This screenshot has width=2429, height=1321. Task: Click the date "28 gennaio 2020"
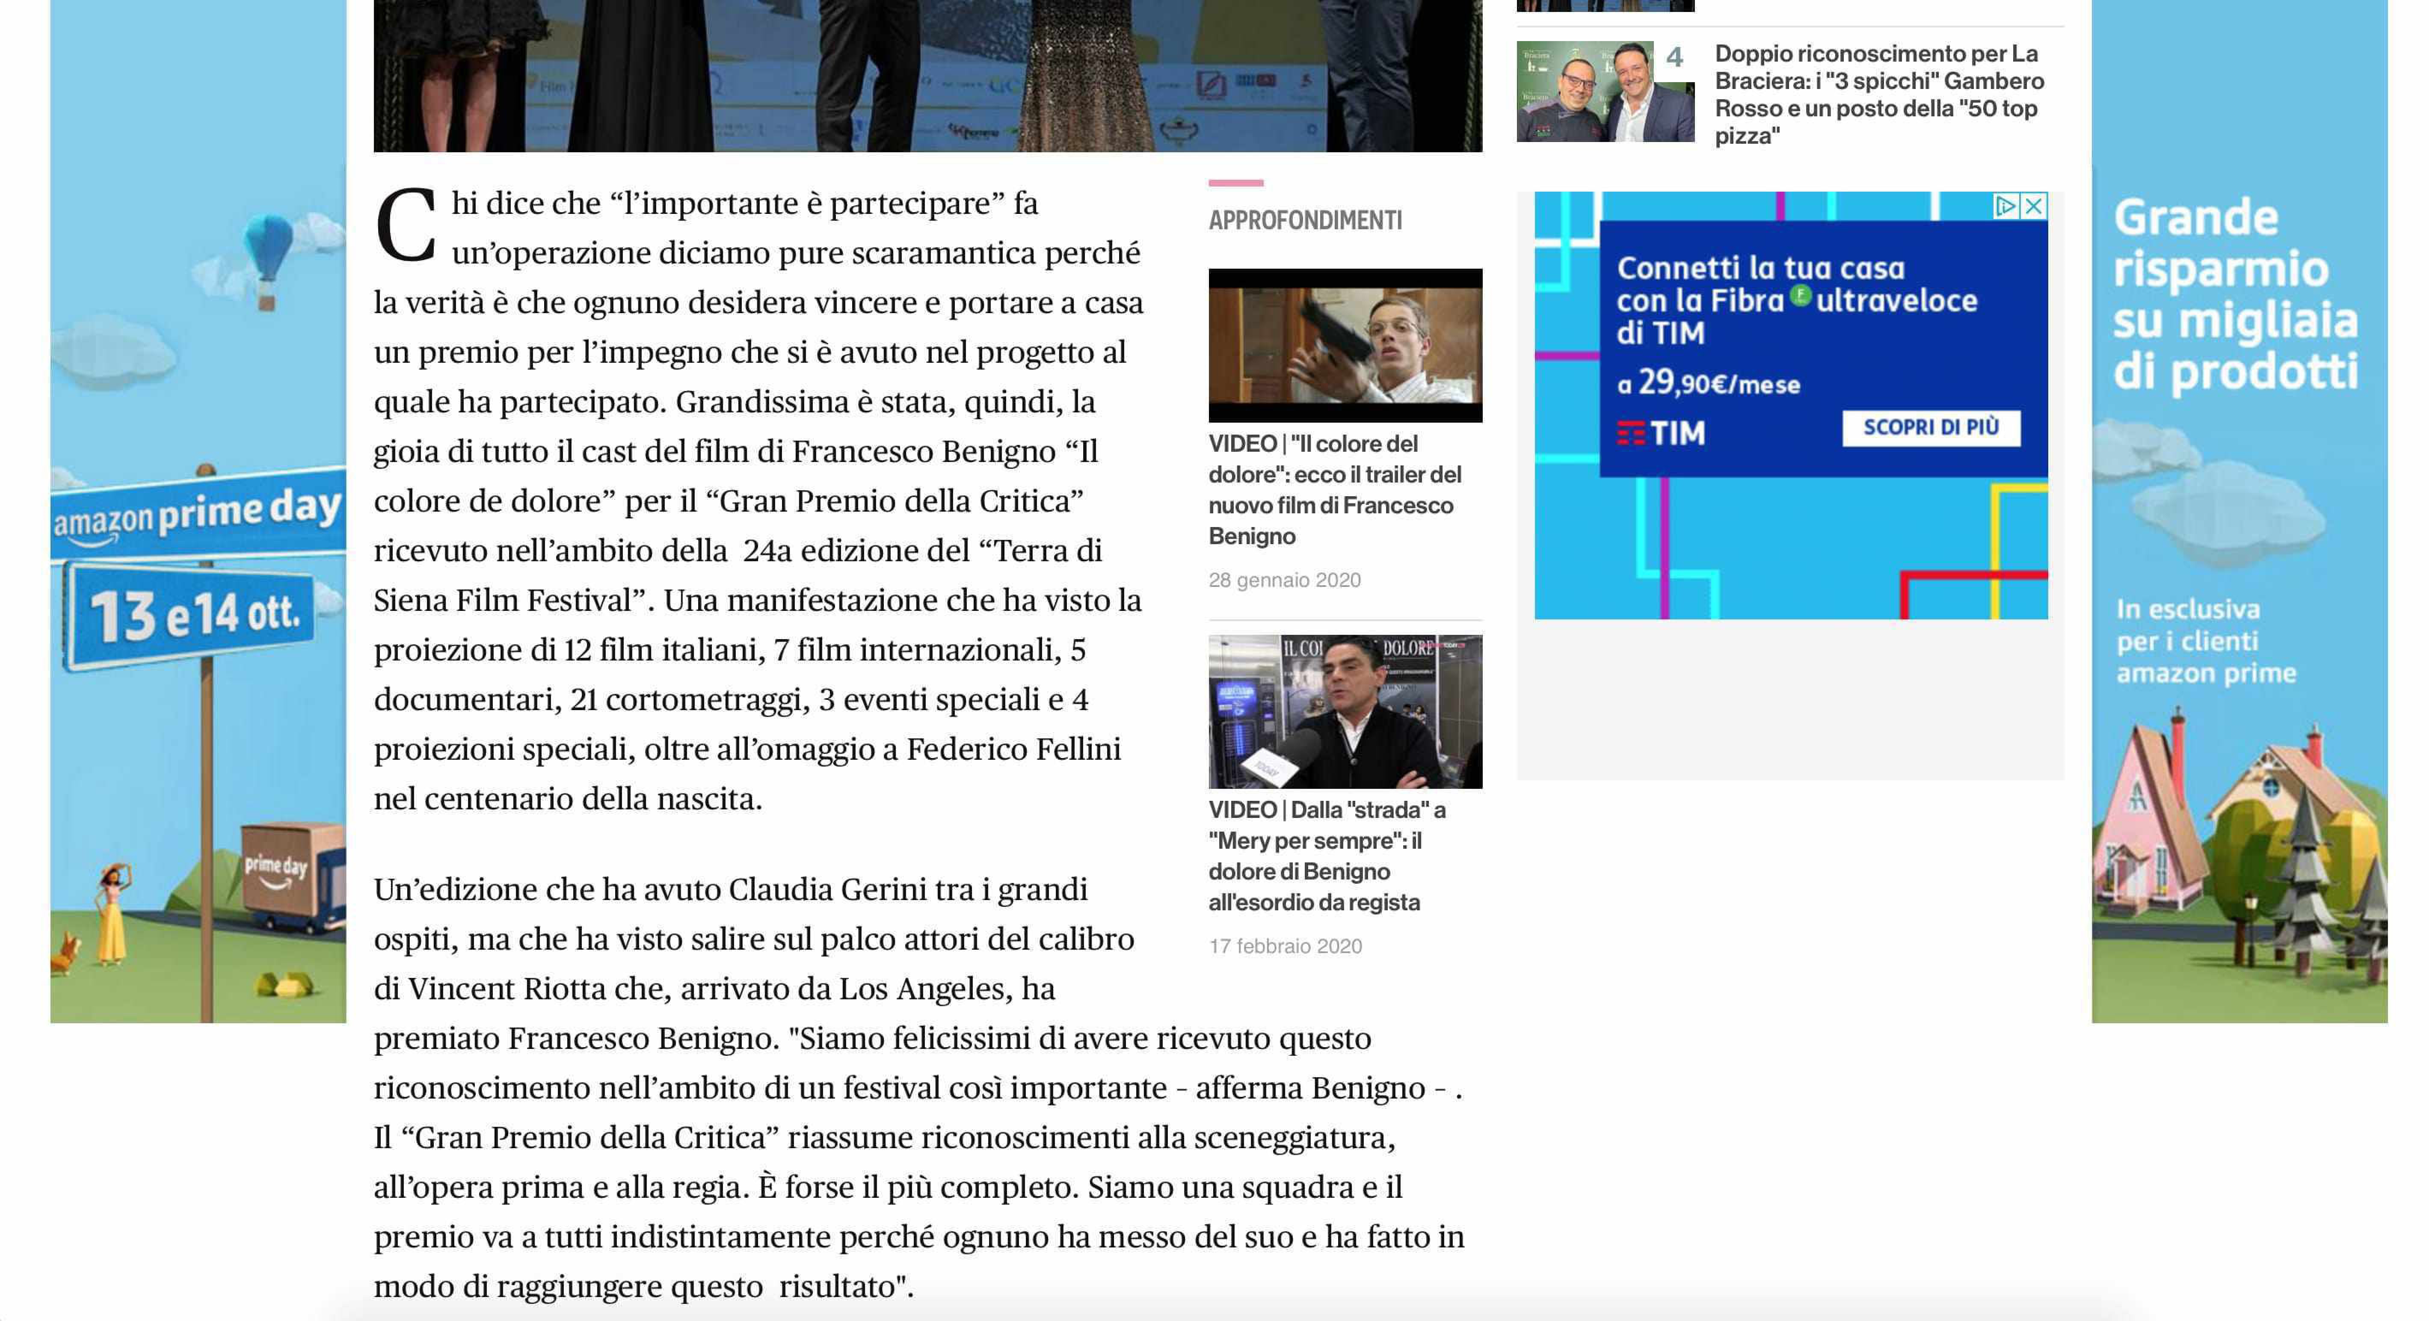coord(1284,580)
